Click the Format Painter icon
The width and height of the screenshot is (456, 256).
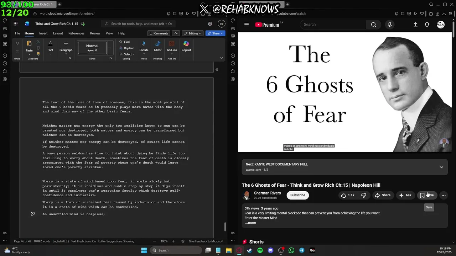[38, 54]
